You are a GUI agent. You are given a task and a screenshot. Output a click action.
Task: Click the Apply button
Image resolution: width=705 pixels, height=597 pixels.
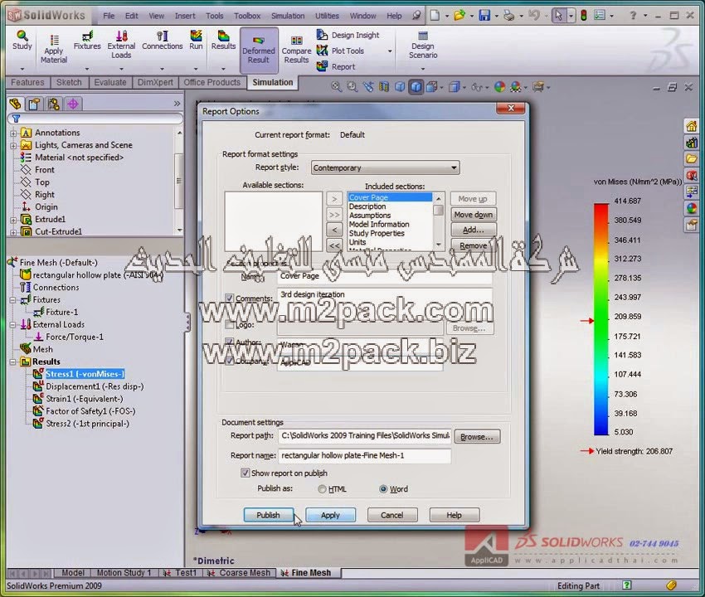pyautogui.click(x=330, y=515)
